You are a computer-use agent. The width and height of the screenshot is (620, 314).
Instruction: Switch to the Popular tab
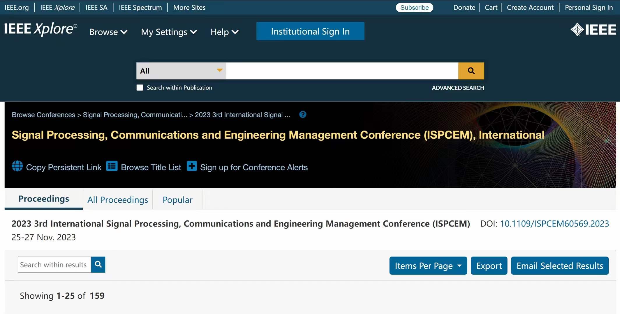click(177, 200)
